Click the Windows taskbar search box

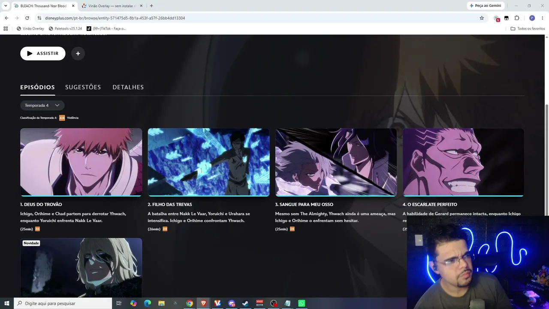click(63, 303)
